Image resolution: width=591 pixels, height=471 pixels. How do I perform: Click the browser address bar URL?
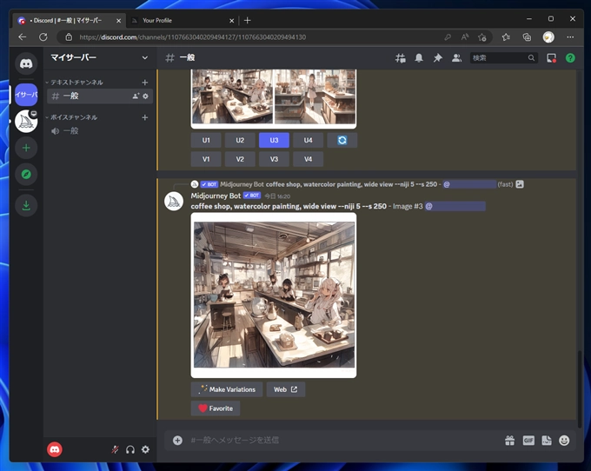click(192, 36)
